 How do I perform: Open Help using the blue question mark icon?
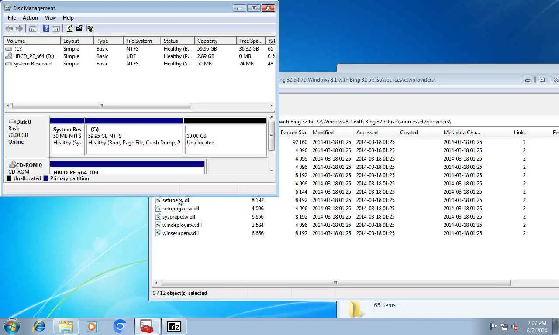(x=46, y=29)
